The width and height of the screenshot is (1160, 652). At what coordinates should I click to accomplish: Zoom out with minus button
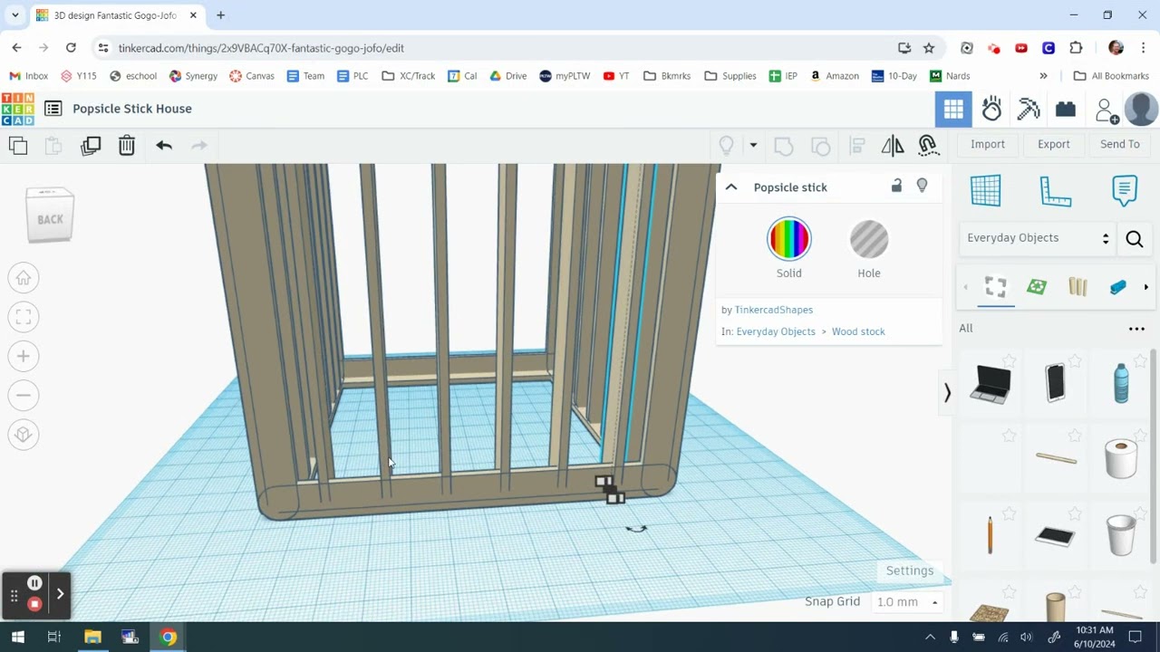pyautogui.click(x=24, y=395)
